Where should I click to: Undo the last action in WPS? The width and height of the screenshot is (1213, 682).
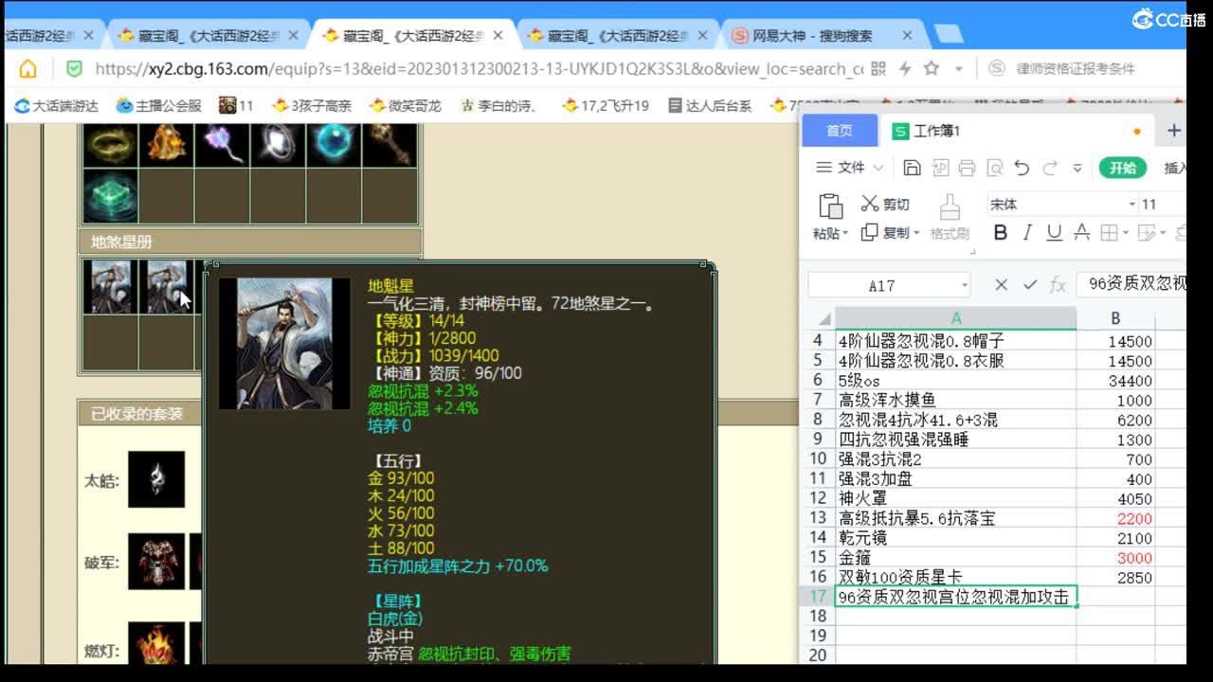1022,168
